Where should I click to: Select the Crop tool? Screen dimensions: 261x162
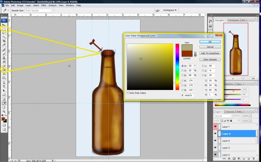(x=4, y=41)
